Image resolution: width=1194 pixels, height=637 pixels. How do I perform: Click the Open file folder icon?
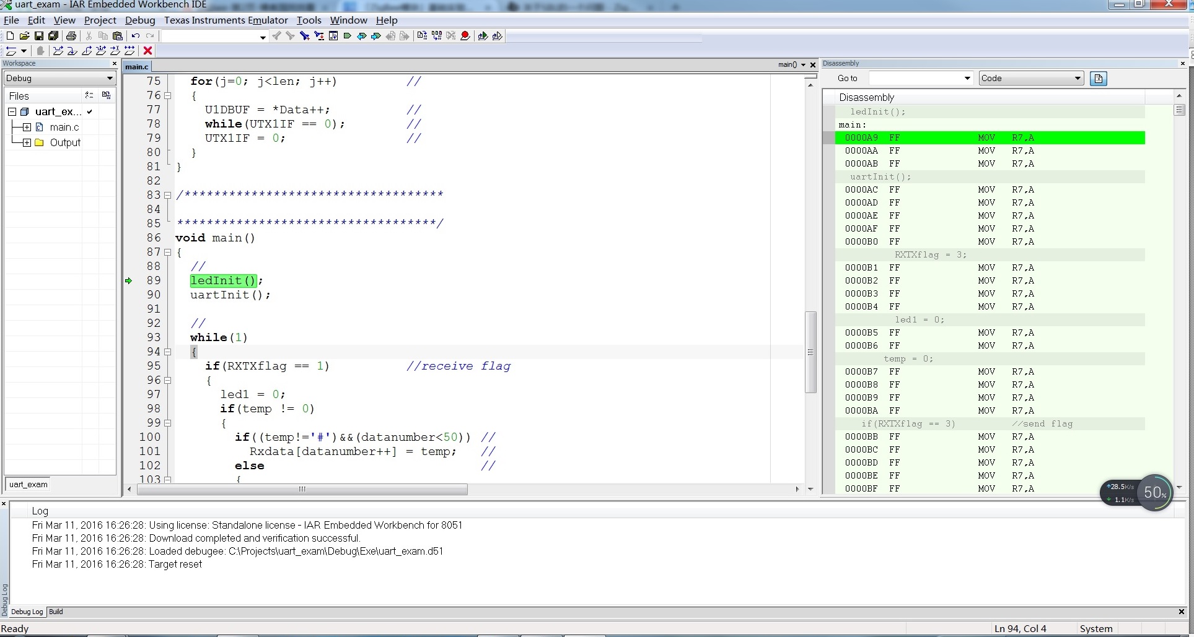24,36
